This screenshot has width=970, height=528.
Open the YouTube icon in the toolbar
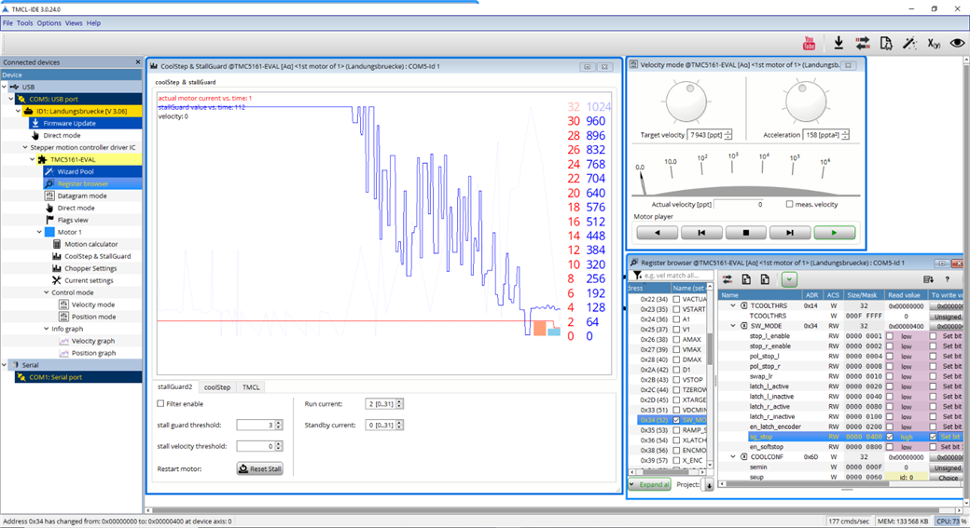(809, 43)
